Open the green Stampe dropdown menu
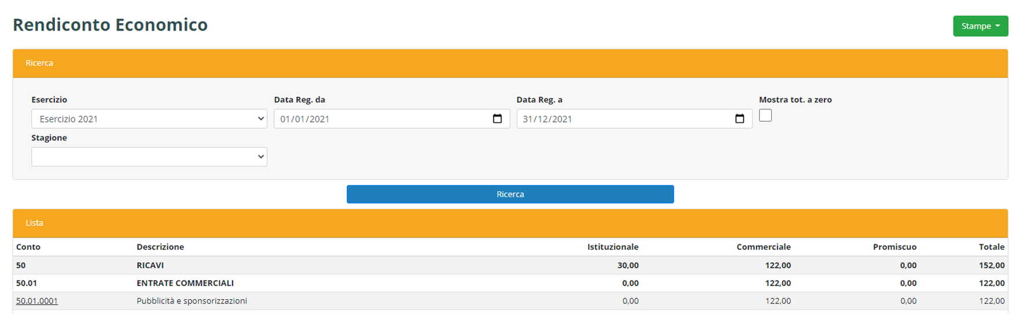This screenshot has width=1022, height=330. tap(980, 26)
